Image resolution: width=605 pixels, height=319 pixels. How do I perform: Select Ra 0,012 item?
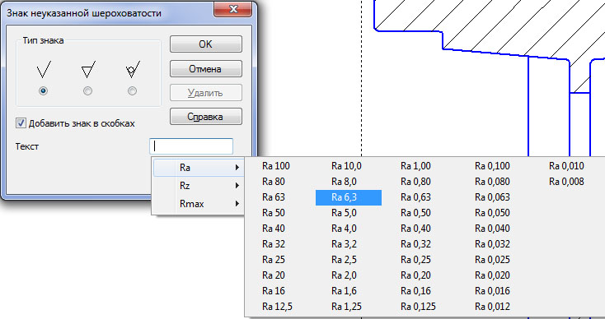click(x=492, y=307)
